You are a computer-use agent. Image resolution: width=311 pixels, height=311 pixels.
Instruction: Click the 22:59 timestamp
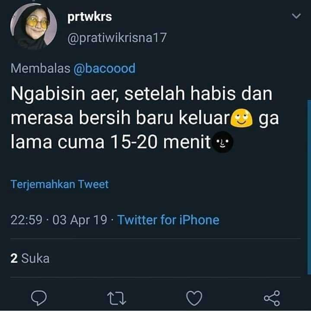[x=26, y=220]
